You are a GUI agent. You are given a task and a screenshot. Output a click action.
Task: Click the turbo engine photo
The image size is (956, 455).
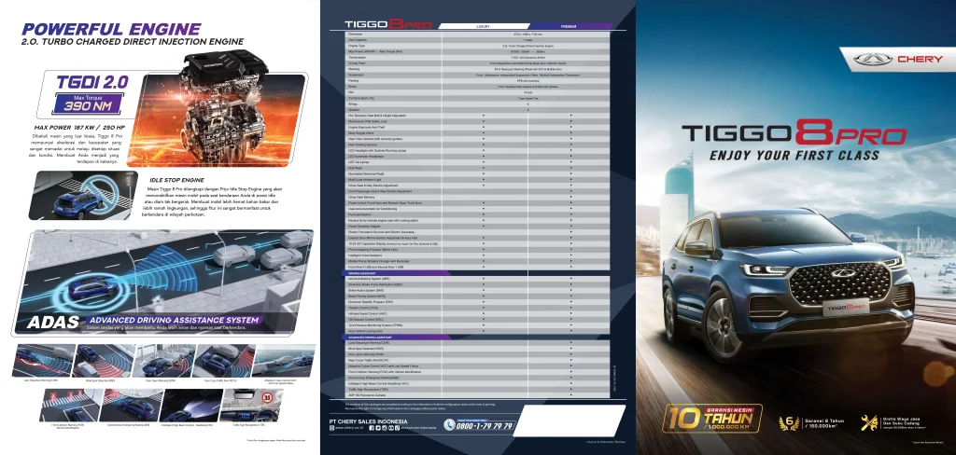pyautogui.click(x=217, y=110)
